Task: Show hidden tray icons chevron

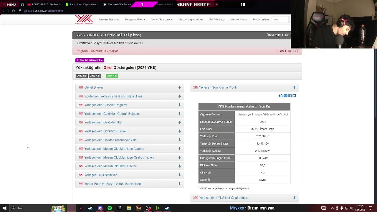Action: tap(332, 208)
